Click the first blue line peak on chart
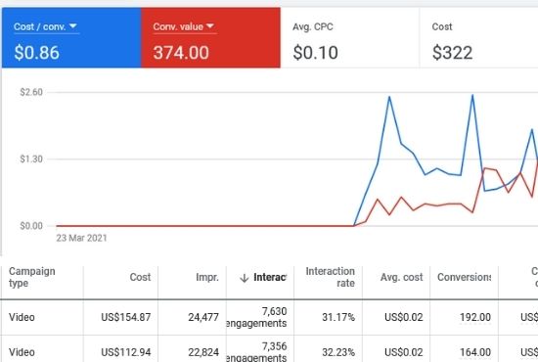 point(389,97)
